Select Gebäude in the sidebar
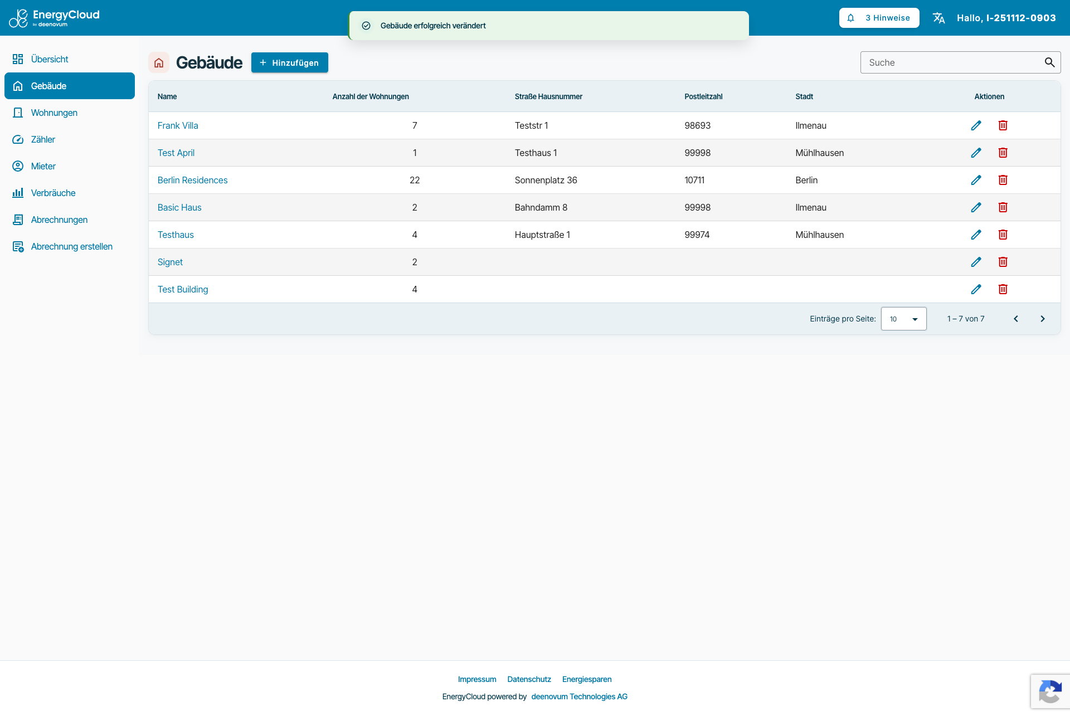Screen dimensions: 1070x716 70,86
